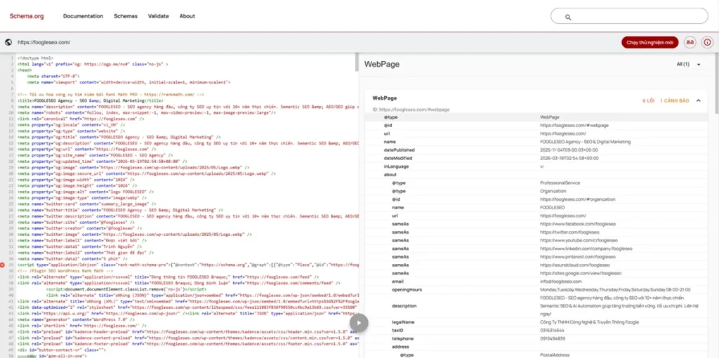This screenshot has width=719, height=358.
Task: Click the openingHours property label
Action: 407,290
